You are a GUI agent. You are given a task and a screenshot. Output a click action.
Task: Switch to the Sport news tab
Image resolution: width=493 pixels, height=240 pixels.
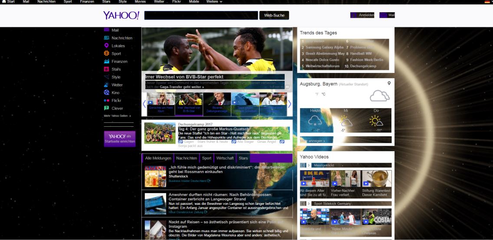207,158
